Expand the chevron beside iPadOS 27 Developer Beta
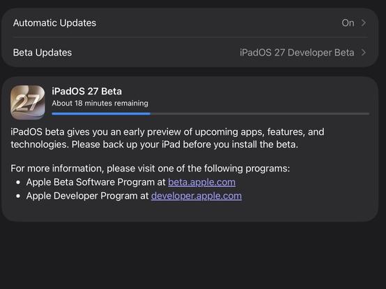Viewport: 386px width, 289px height. 363,52
